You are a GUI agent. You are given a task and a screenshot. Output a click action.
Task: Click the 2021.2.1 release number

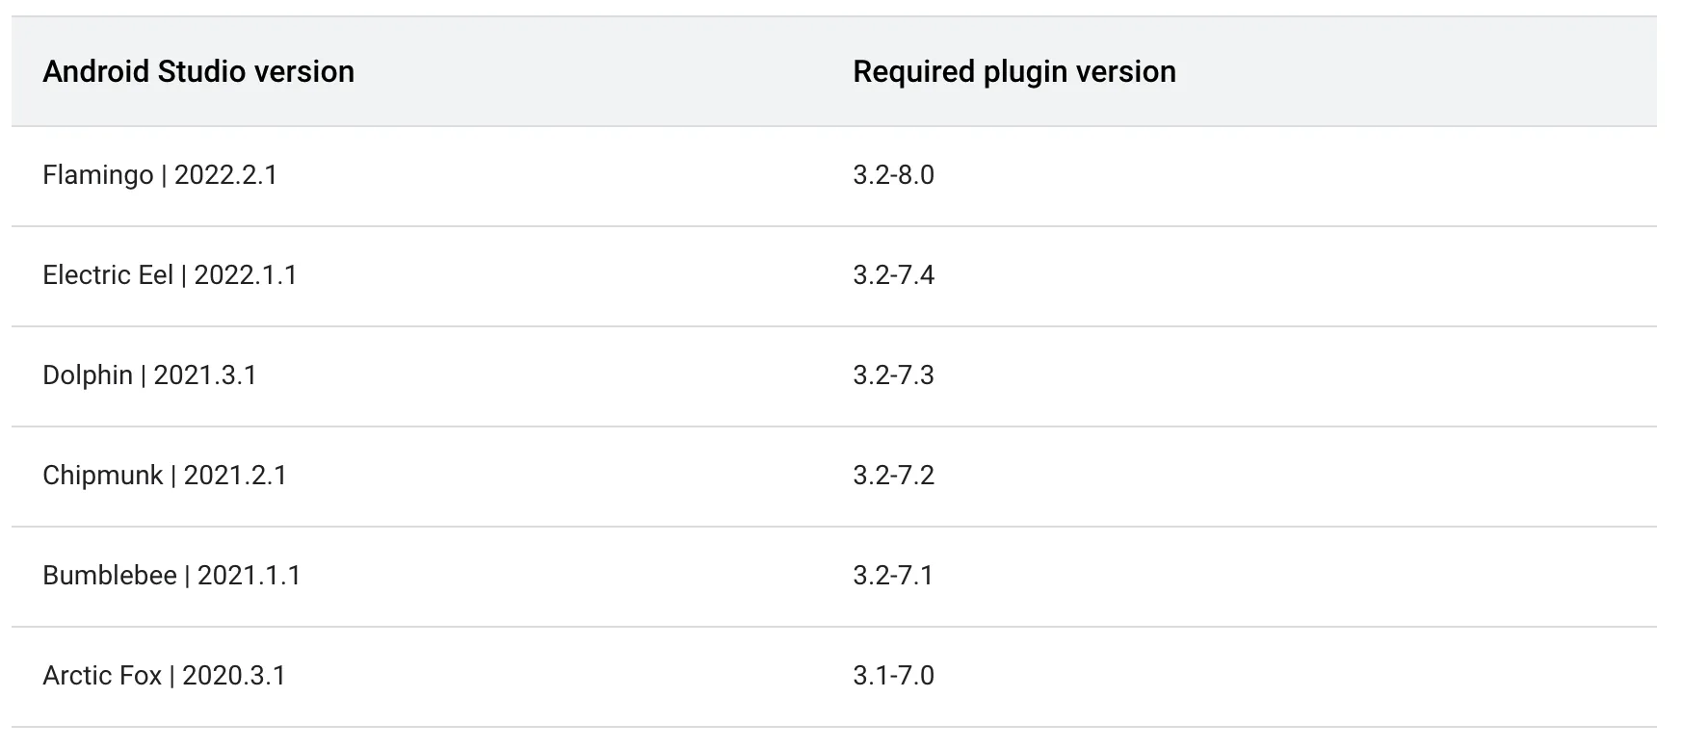(235, 476)
